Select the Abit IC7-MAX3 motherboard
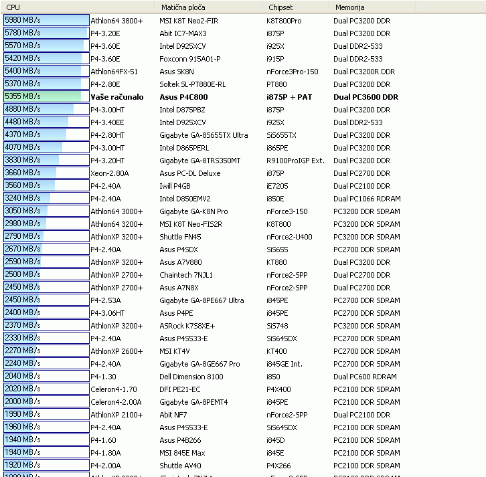 pos(183,33)
